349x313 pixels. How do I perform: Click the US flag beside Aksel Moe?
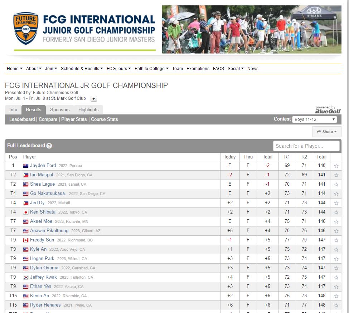(26, 221)
